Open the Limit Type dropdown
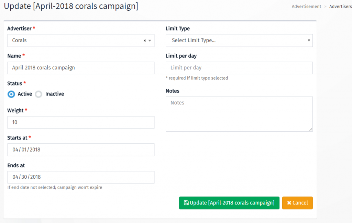 239,40
